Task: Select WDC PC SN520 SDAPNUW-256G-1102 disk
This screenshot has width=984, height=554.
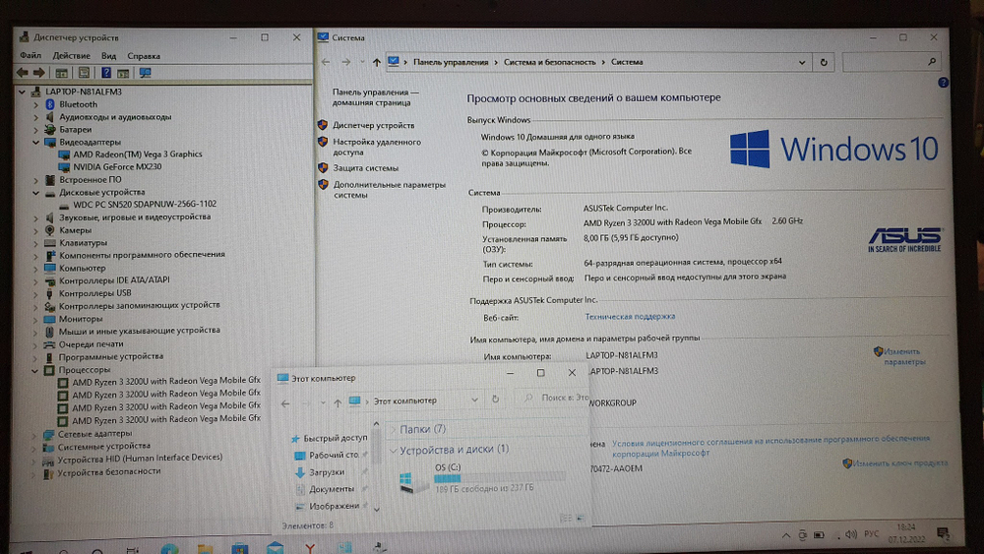Action: 145,204
